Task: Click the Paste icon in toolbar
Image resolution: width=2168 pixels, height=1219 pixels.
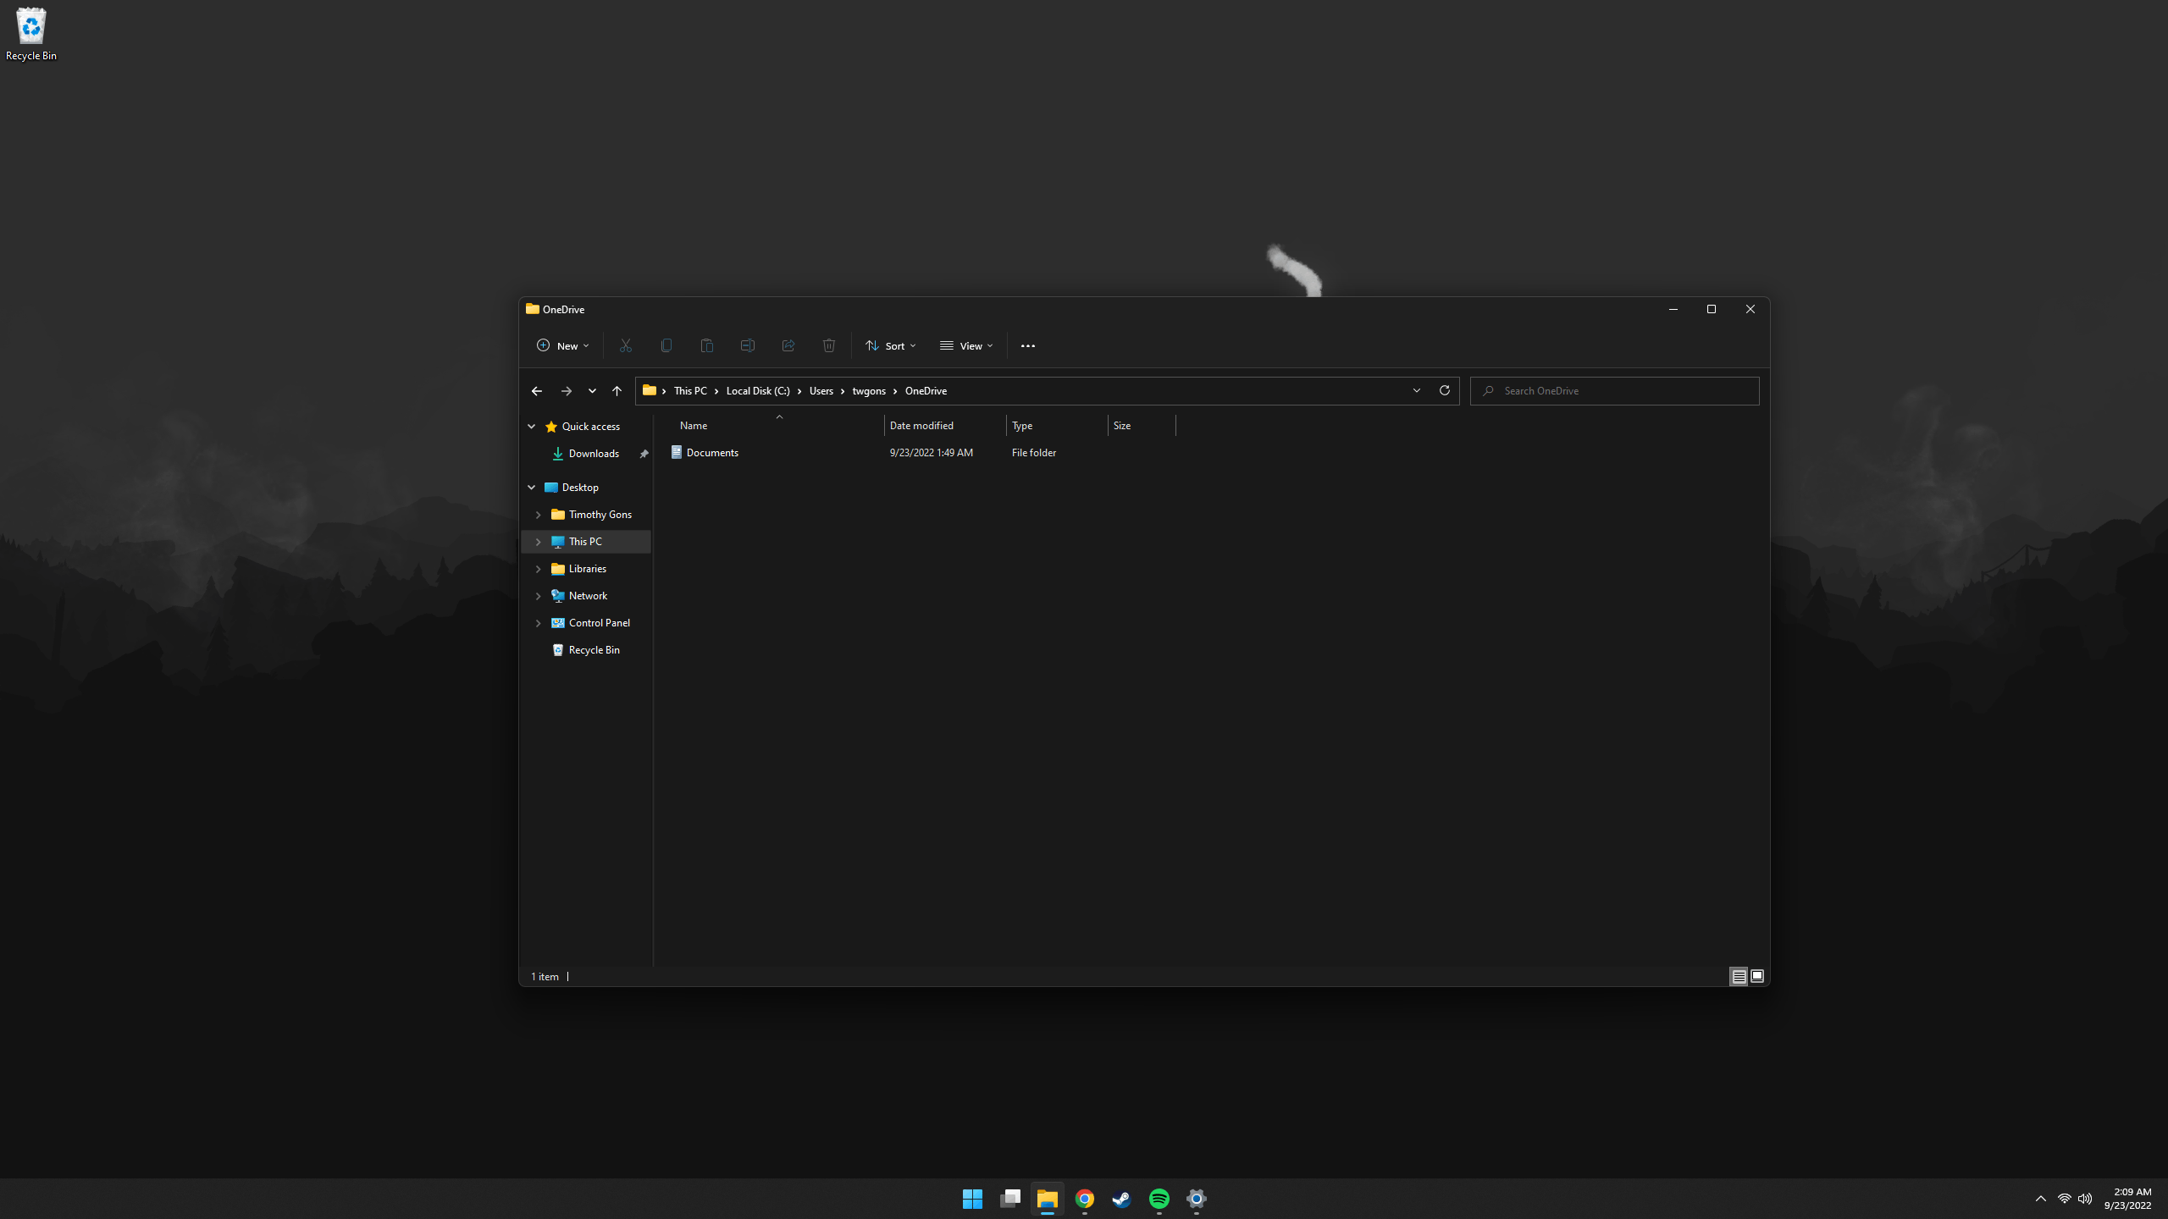Action: (x=705, y=345)
